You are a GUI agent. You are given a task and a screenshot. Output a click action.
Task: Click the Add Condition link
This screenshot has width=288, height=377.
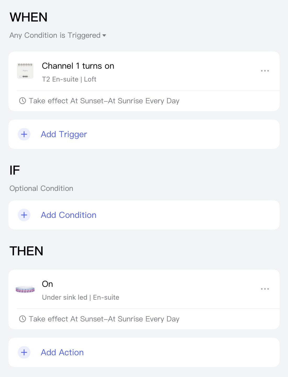(69, 215)
